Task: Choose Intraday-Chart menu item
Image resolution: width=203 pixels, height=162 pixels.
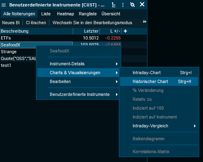Action: 159,73
